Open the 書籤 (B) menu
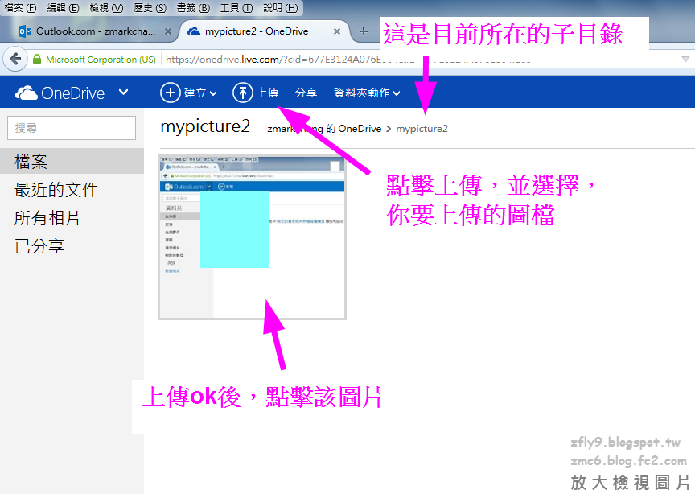This screenshot has height=494, width=695. click(193, 7)
